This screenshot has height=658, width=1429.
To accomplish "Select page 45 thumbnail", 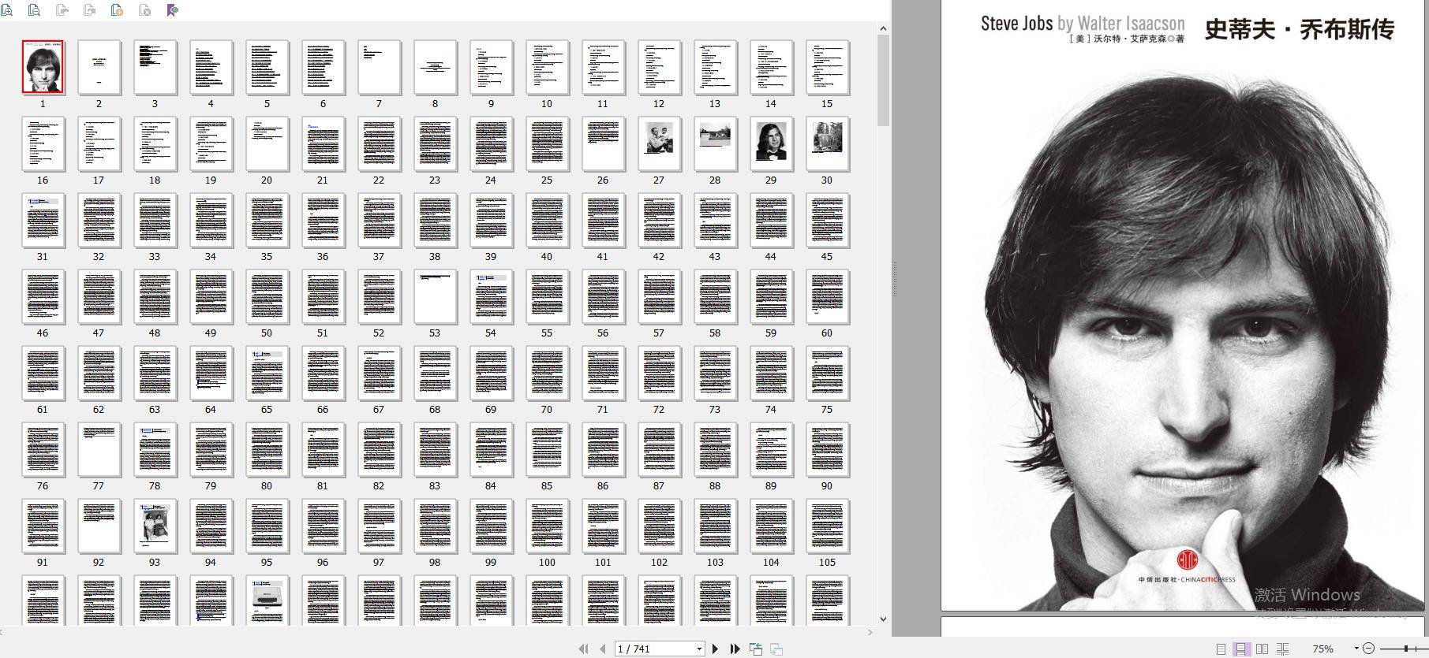I will (827, 220).
